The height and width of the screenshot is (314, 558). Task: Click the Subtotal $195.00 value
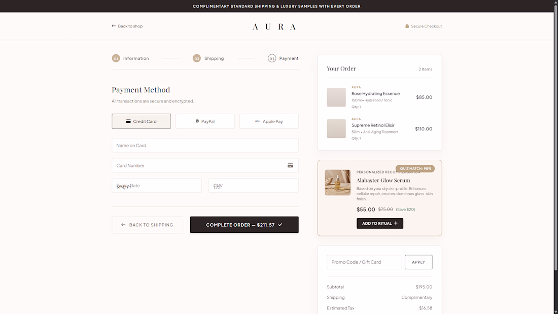[x=424, y=287]
